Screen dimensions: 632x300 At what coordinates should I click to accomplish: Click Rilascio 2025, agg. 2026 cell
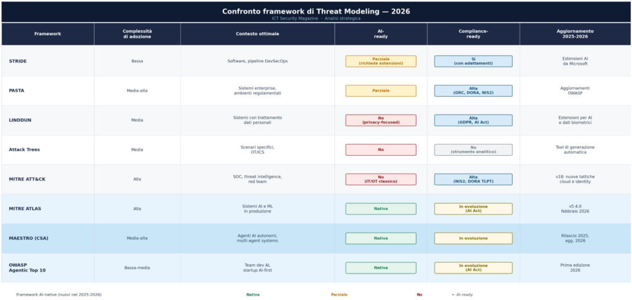[x=575, y=238]
